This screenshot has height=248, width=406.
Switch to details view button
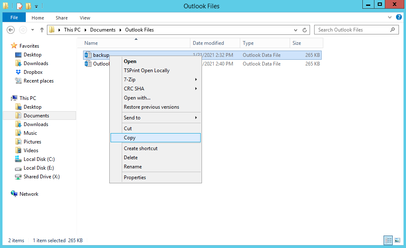click(x=388, y=240)
